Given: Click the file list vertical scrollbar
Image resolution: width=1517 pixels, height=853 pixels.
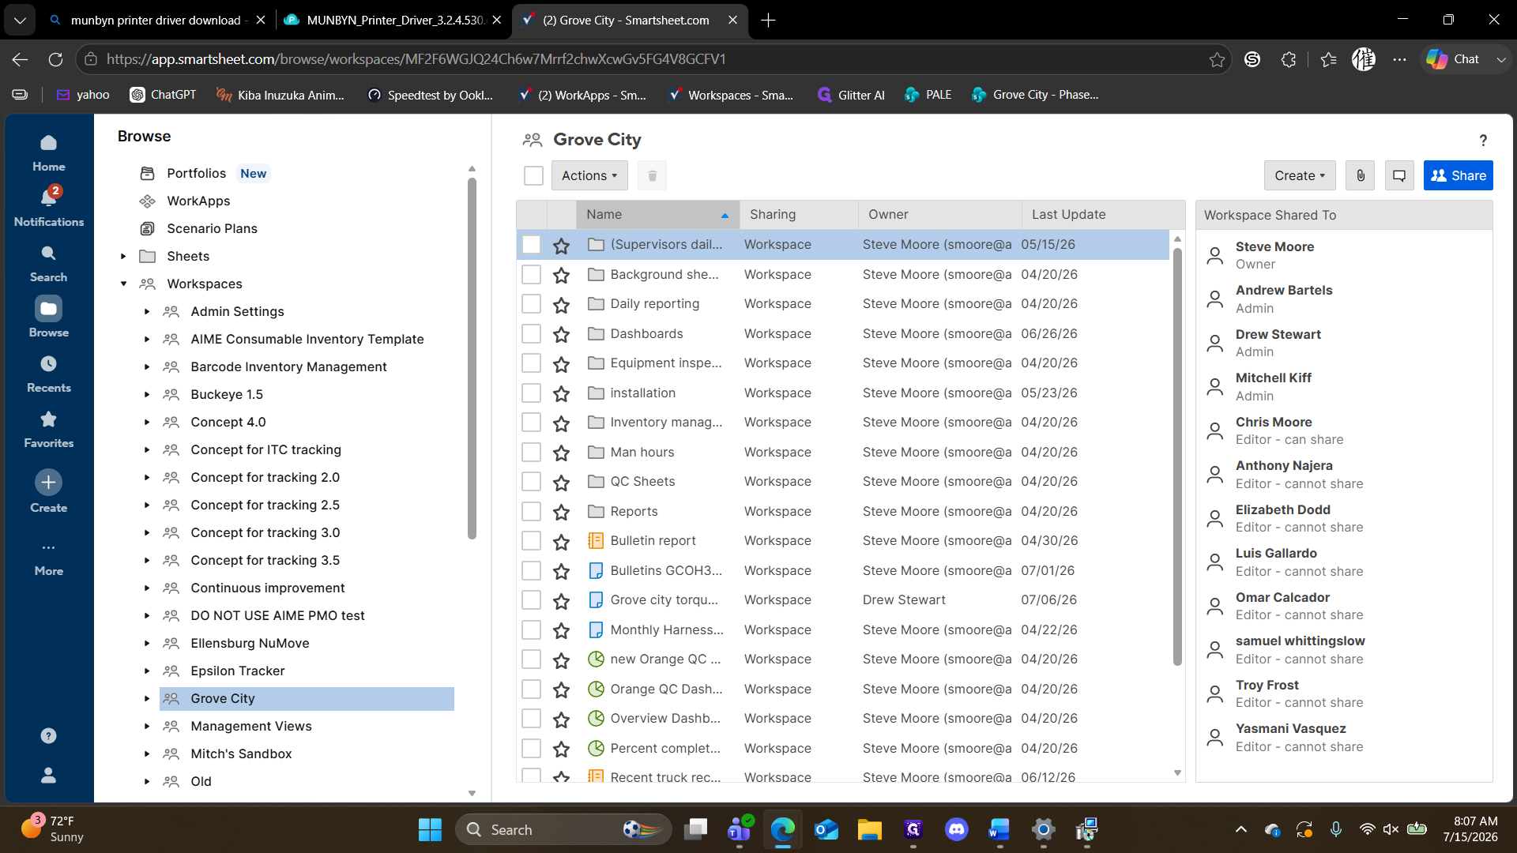Looking at the screenshot, I should pos(1177,457).
